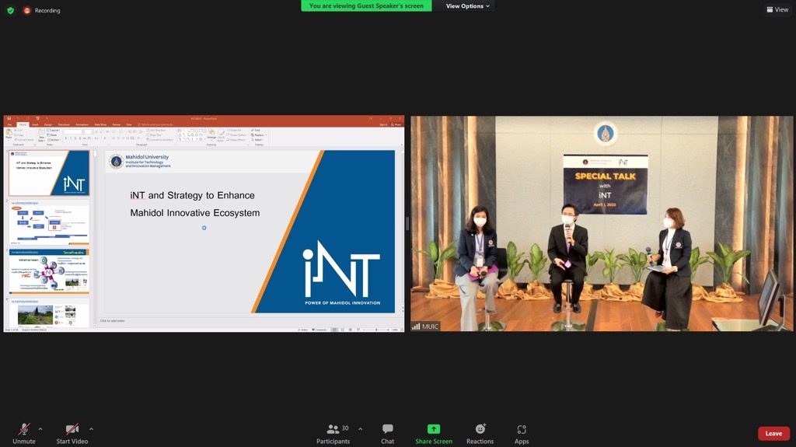Start sharing with Share Screen

coord(434,435)
